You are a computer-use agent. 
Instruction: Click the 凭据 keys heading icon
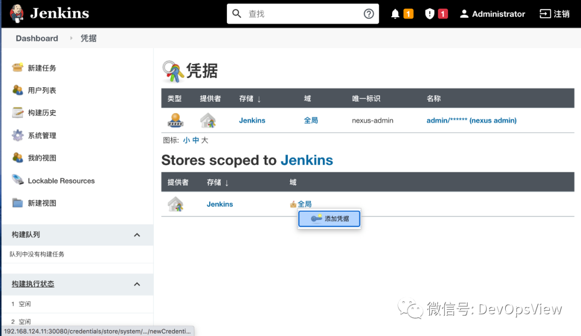point(173,71)
